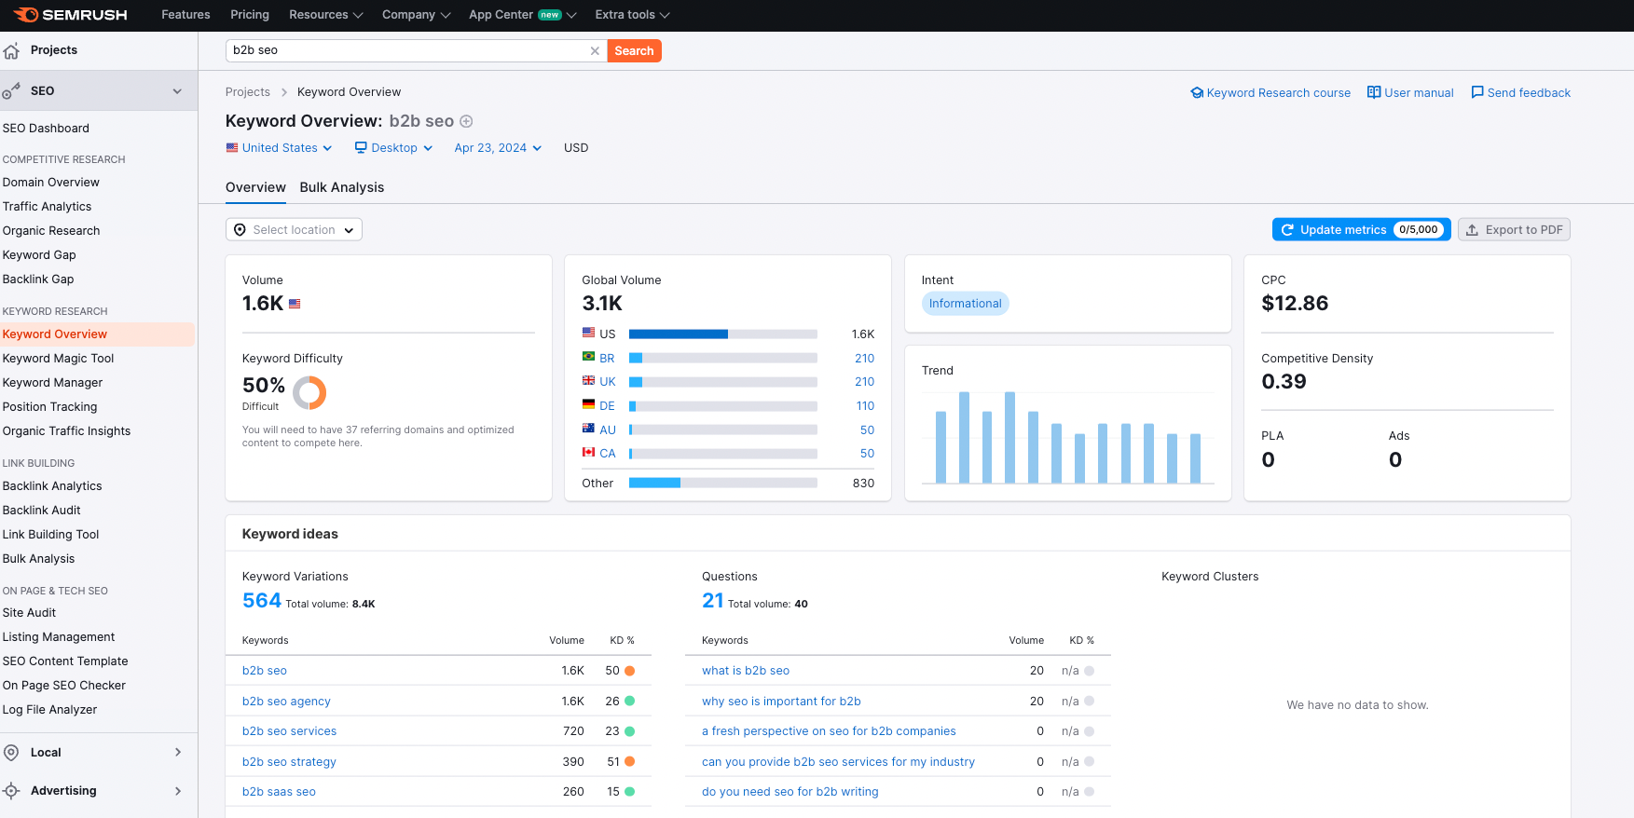Click the Export to PDF button

(x=1514, y=230)
